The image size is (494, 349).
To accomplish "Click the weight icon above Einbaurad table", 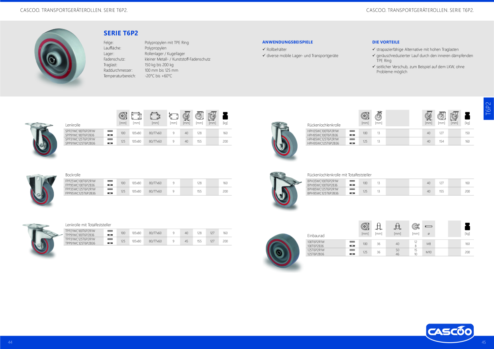I will pos(467,226).
